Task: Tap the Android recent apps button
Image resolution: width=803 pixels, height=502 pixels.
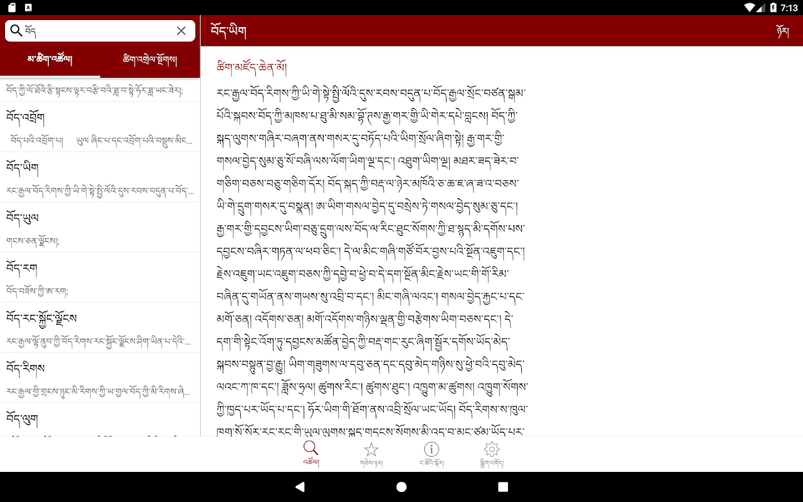Action: click(x=503, y=487)
